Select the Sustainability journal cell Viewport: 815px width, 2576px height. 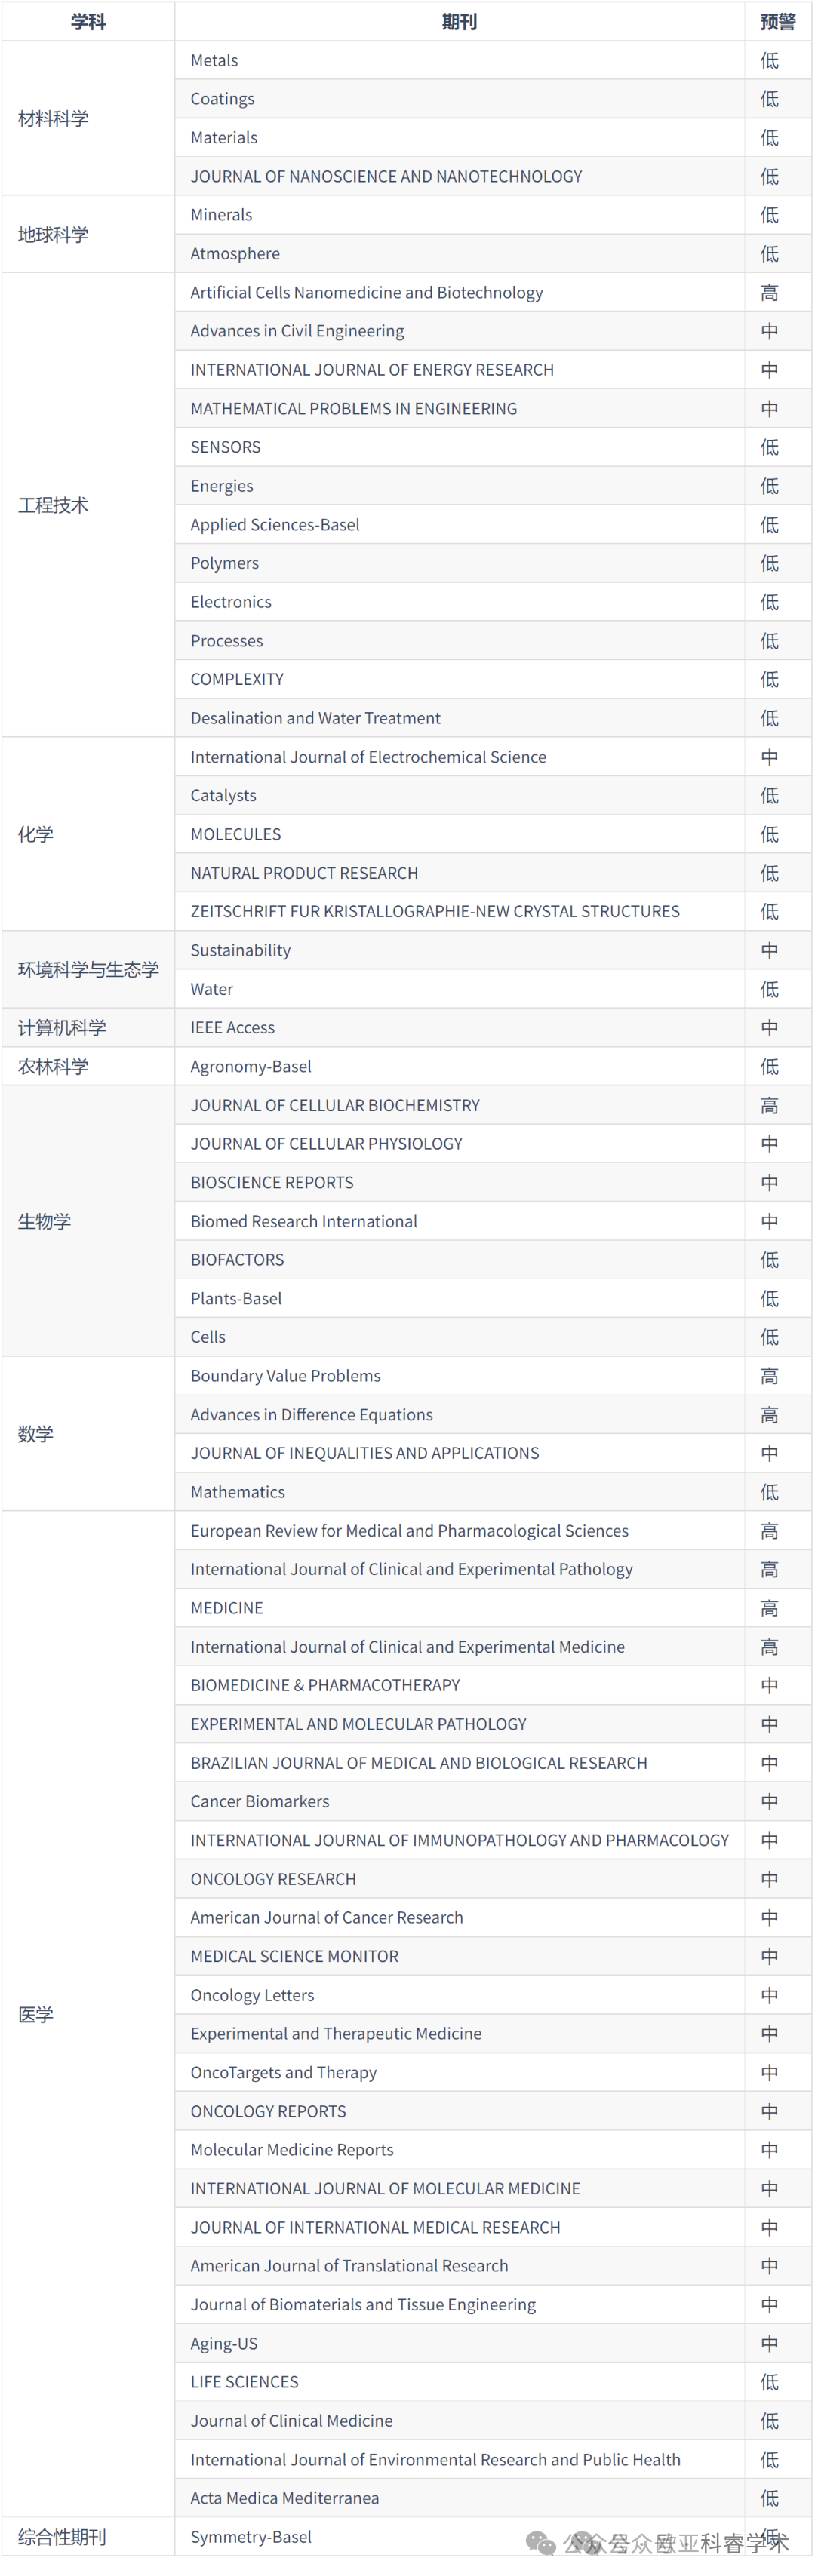click(x=460, y=950)
